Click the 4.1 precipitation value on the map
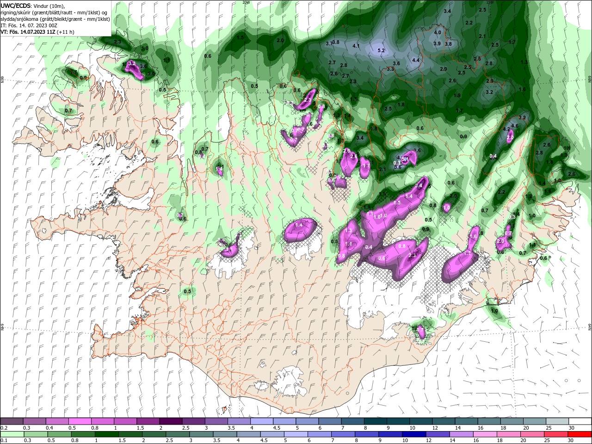 (356, 46)
